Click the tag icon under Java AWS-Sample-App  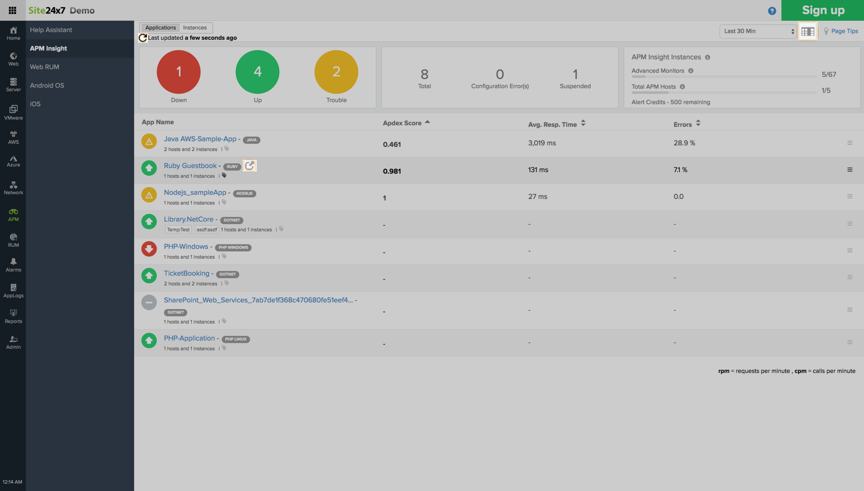click(x=226, y=149)
